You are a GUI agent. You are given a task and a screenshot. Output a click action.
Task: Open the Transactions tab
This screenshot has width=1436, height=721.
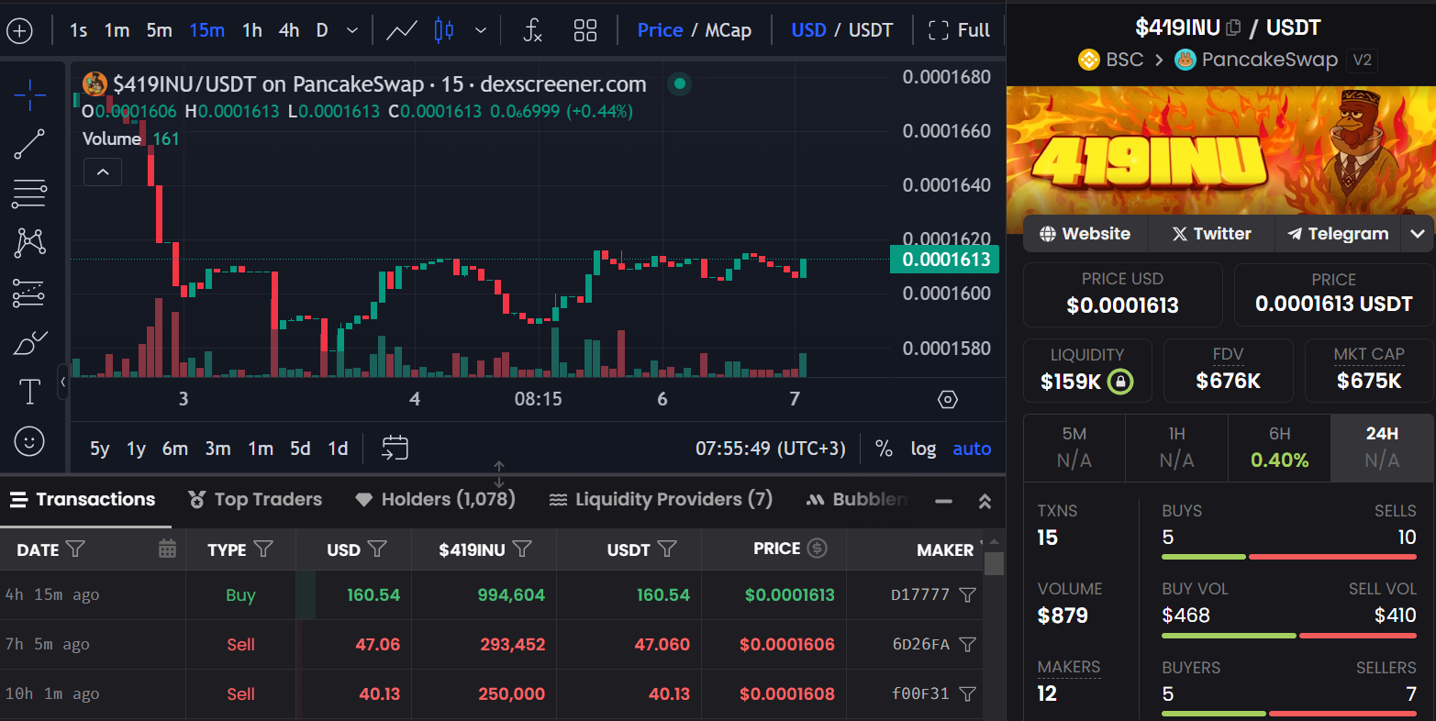click(83, 500)
